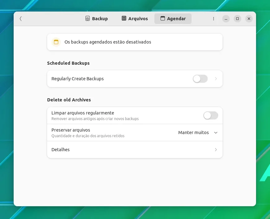Select the Agendar tab
Screen dimensions: 270x219
173,19
